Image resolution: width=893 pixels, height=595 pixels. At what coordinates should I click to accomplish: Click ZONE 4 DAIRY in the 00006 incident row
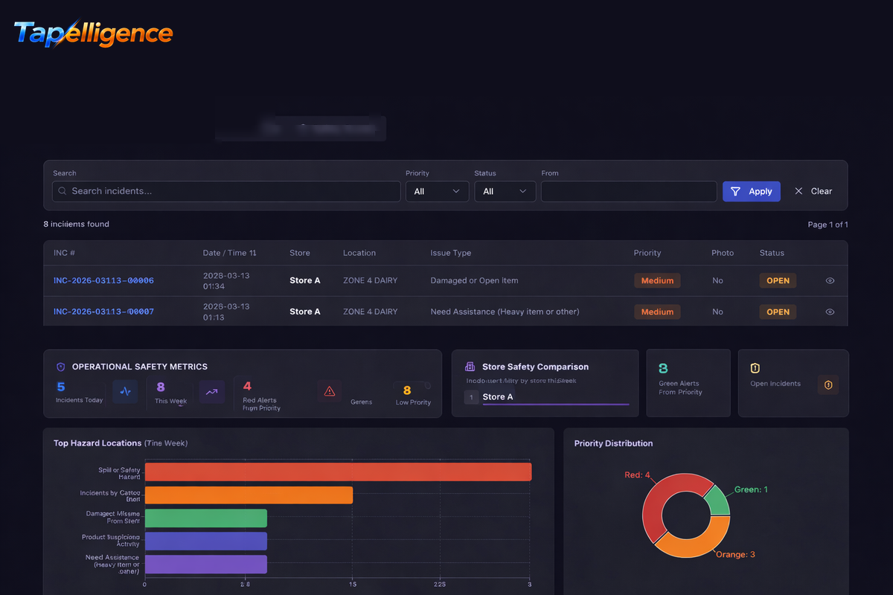click(370, 280)
